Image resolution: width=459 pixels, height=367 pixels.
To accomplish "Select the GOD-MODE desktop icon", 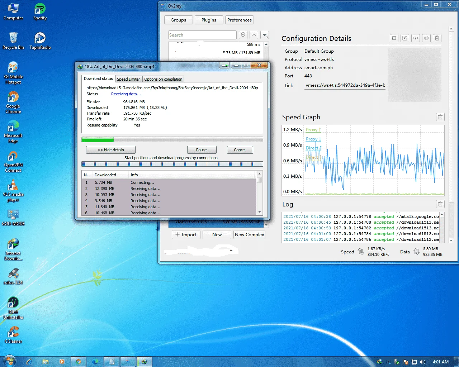I will [13, 218].
